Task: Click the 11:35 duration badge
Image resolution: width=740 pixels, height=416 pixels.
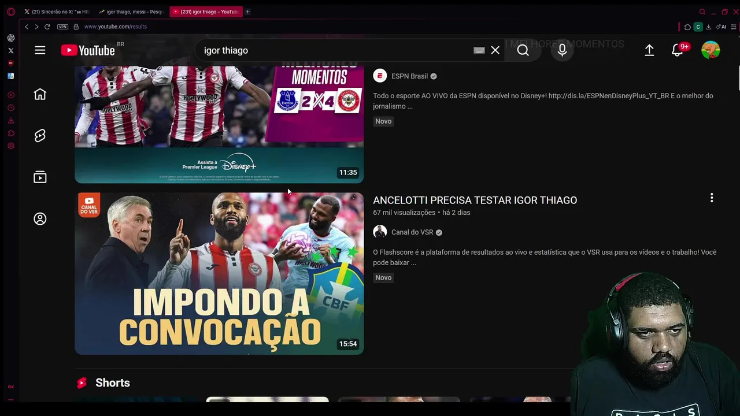Action: pyautogui.click(x=348, y=172)
